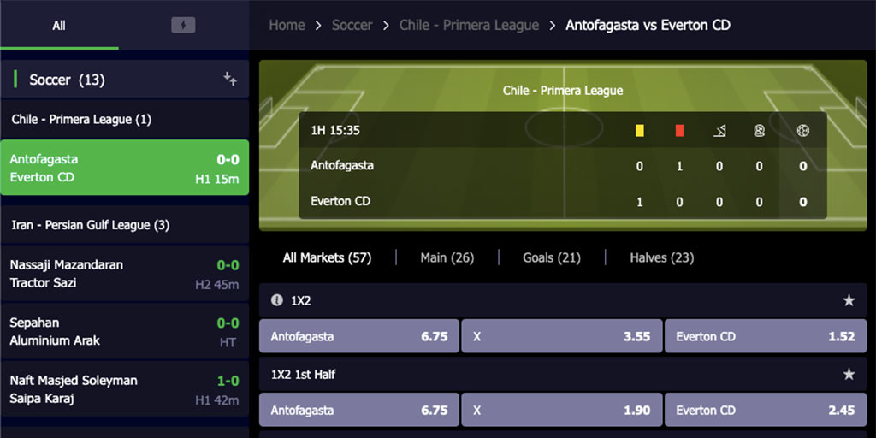This screenshot has width=876, height=438.
Task: Click the soccer ball goals icon
Action: [x=802, y=131]
